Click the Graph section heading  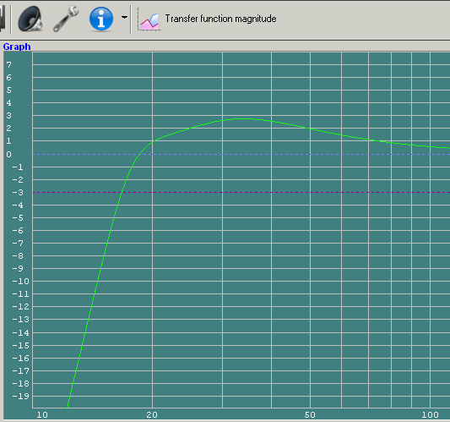[17, 47]
